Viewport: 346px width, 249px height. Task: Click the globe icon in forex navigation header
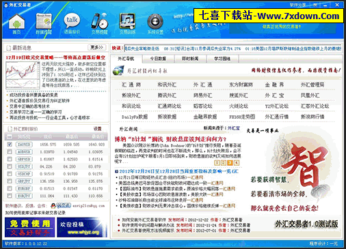(x=118, y=70)
